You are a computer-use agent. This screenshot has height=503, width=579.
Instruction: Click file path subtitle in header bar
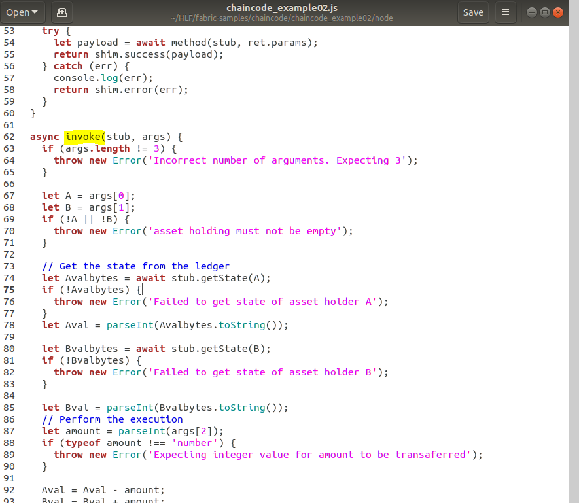282,18
